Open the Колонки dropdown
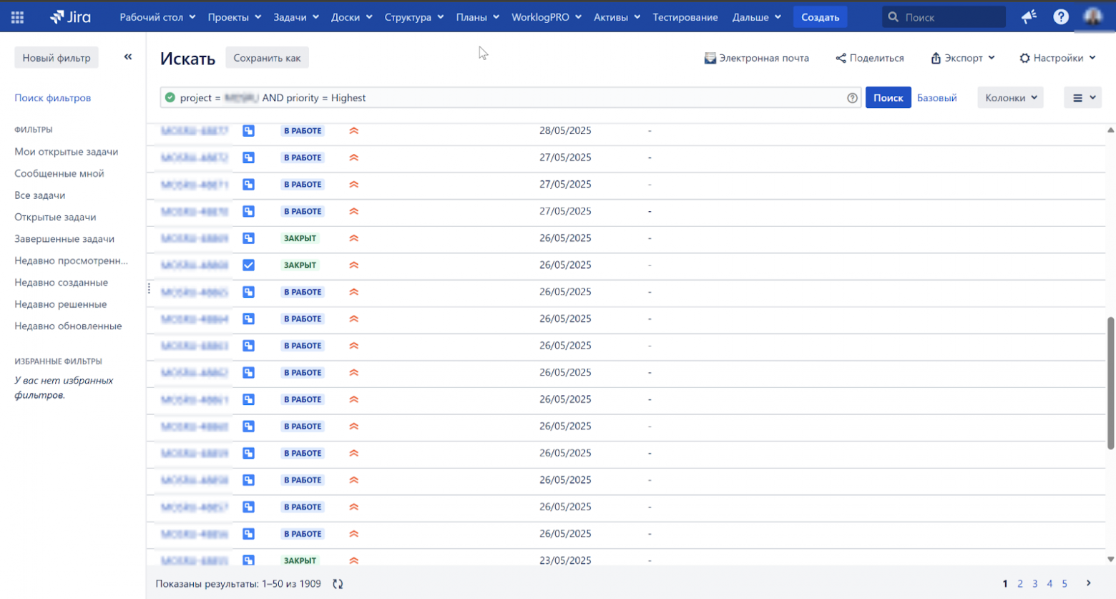 (1009, 97)
